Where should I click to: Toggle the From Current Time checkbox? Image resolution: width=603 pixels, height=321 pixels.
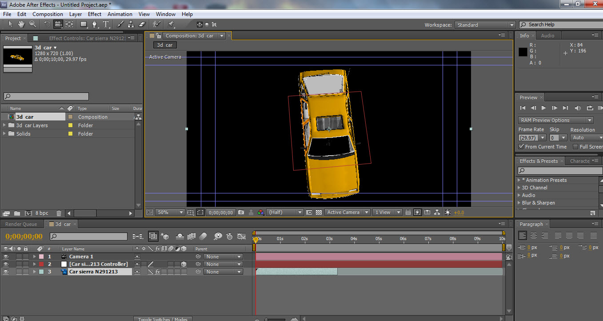pos(521,147)
